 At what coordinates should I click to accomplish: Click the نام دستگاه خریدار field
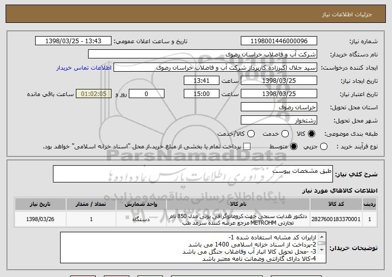click(x=203, y=54)
